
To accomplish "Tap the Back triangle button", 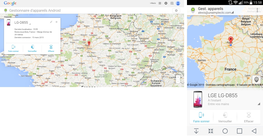I will tap(254, 131).
